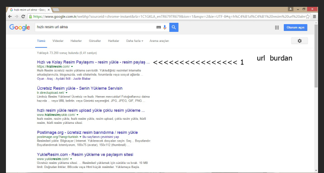Screen dimensions: 324x173
Task: Switch to the Videolar tab
Action: [x=58, y=41]
